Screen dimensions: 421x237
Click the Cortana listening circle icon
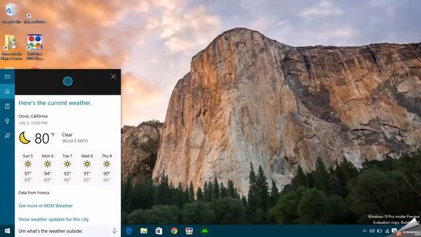tap(68, 81)
